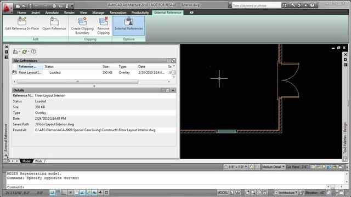Viewport: 351px width, 197px height.
Task: Click Plot printer icon in quick access toolbar
Action: tap(54, 6)
